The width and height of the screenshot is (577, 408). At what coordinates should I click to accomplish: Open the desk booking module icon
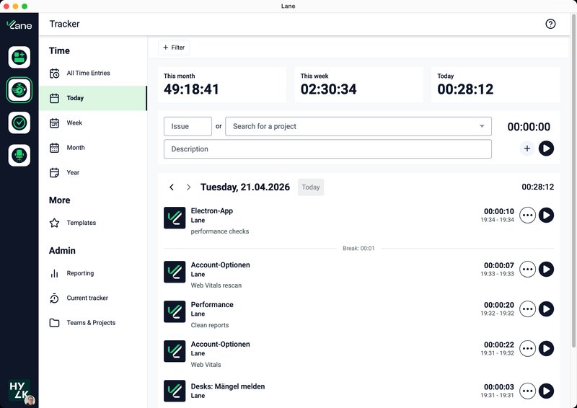(19, 57)
